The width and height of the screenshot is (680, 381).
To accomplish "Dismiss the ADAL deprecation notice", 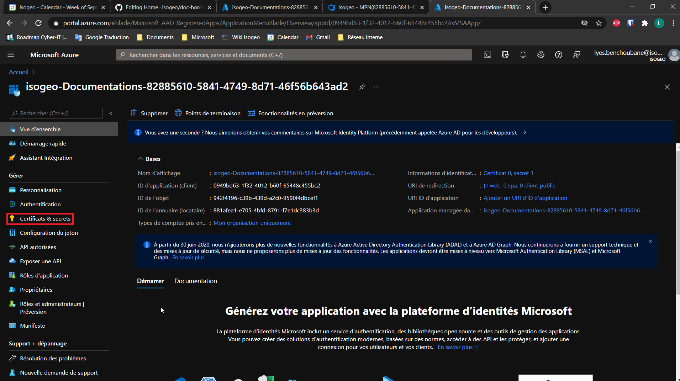I will click(650, 241).
